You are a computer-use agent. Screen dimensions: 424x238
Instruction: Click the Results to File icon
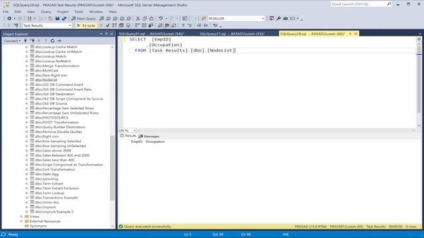coord(174,25)
